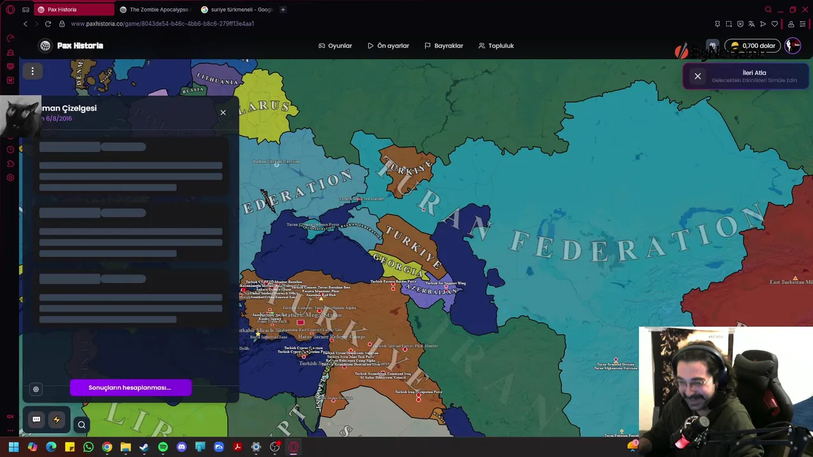Click the lightning bolt actions icon
The width and height of the screenshot is (813, 457).
(57, 420)
